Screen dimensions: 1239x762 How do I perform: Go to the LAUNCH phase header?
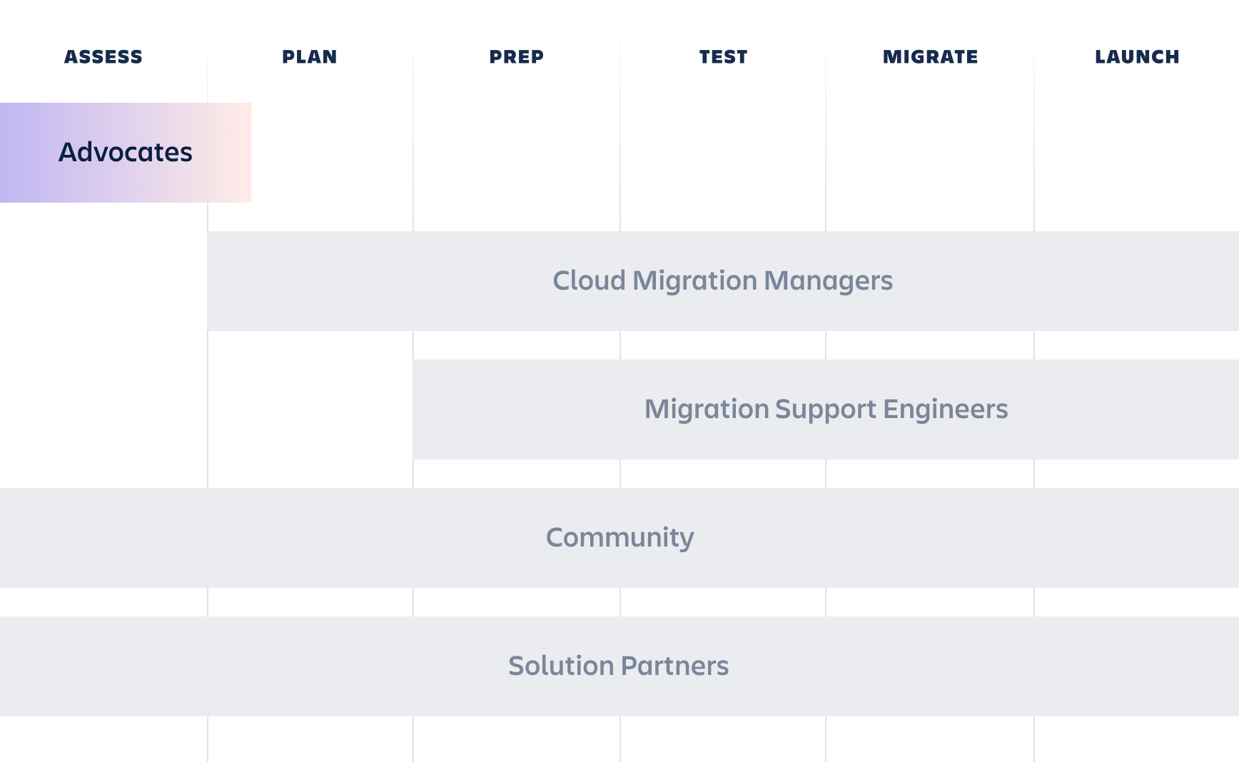[x=1137, y=57]
